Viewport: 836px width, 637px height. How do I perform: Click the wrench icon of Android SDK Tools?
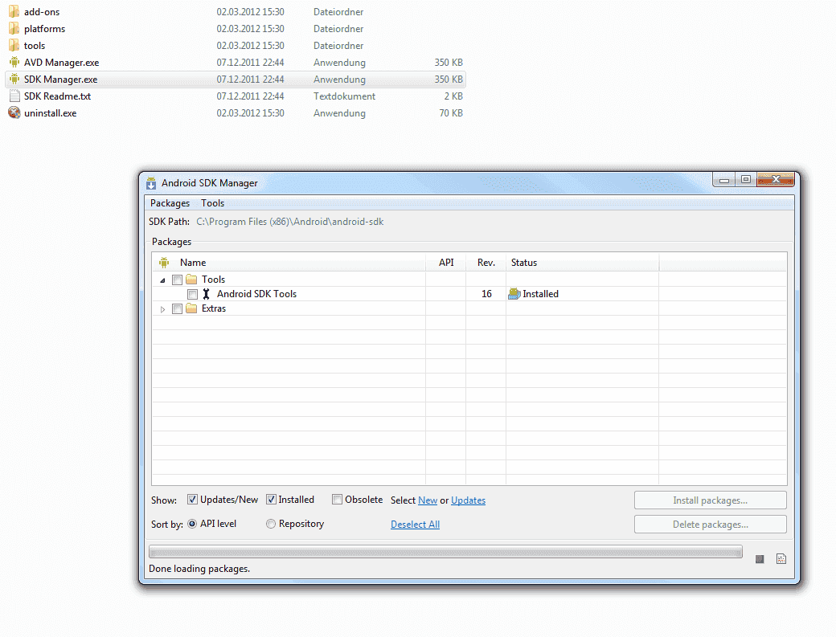(207, 294)
